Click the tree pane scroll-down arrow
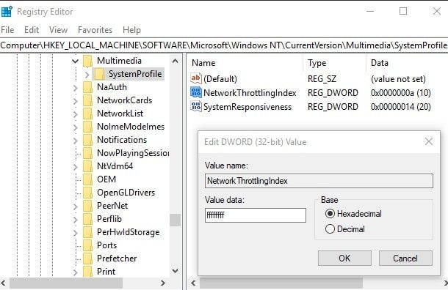This screenshot has height=290, width=448. pyautogui.click(x=175, y=271)
